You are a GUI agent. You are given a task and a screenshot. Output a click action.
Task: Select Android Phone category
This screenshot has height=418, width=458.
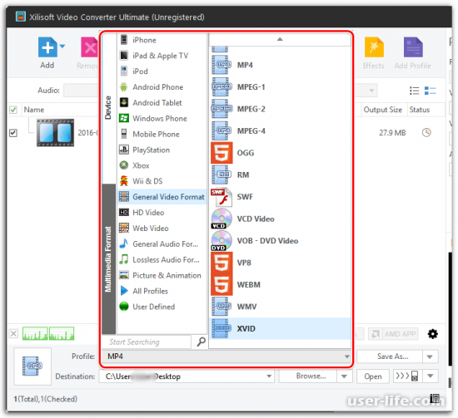tap(162, 87)
